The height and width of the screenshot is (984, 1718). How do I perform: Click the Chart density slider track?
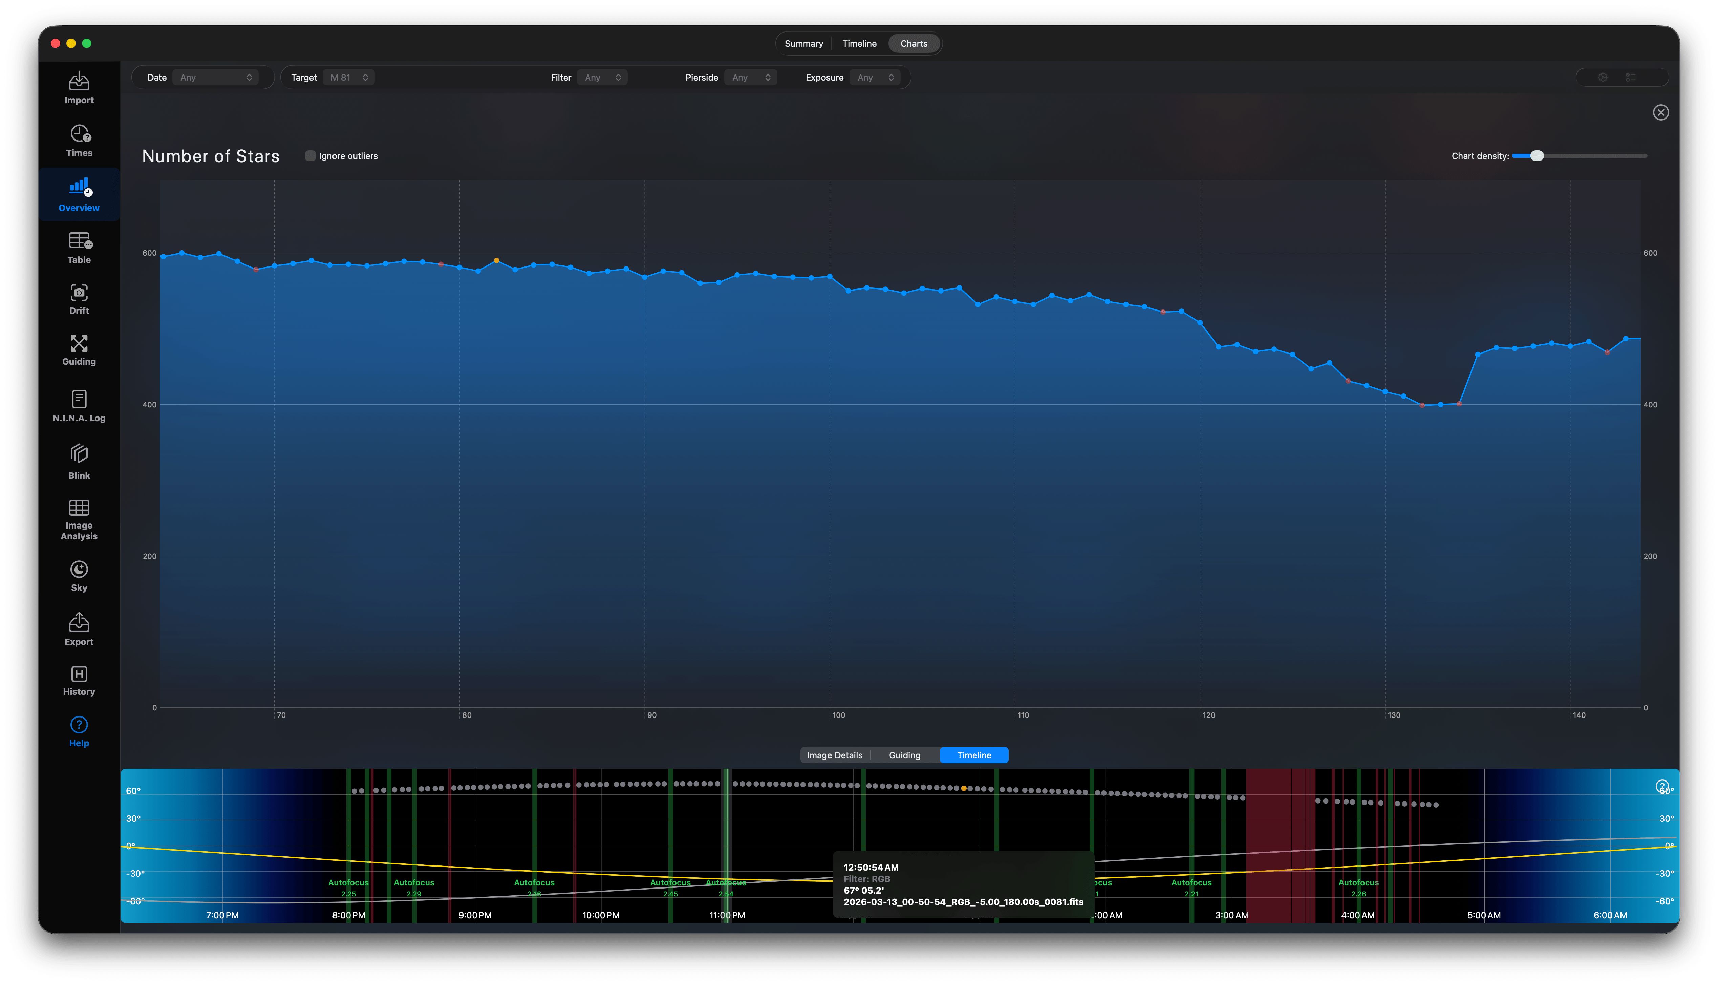tap(1580, 156)
